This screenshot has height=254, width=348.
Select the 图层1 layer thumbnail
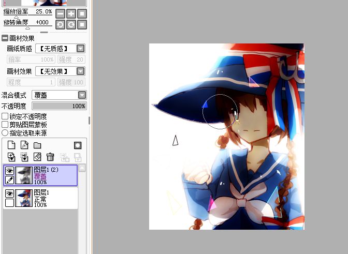24,198
